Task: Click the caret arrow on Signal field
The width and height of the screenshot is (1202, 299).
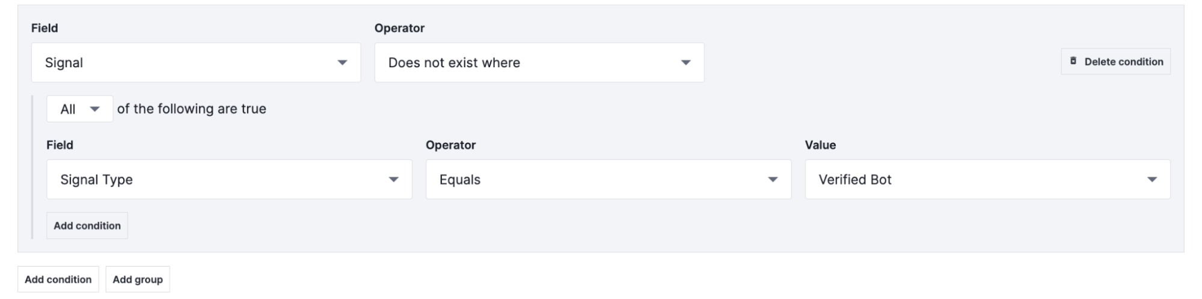Action: pos(342,62)
